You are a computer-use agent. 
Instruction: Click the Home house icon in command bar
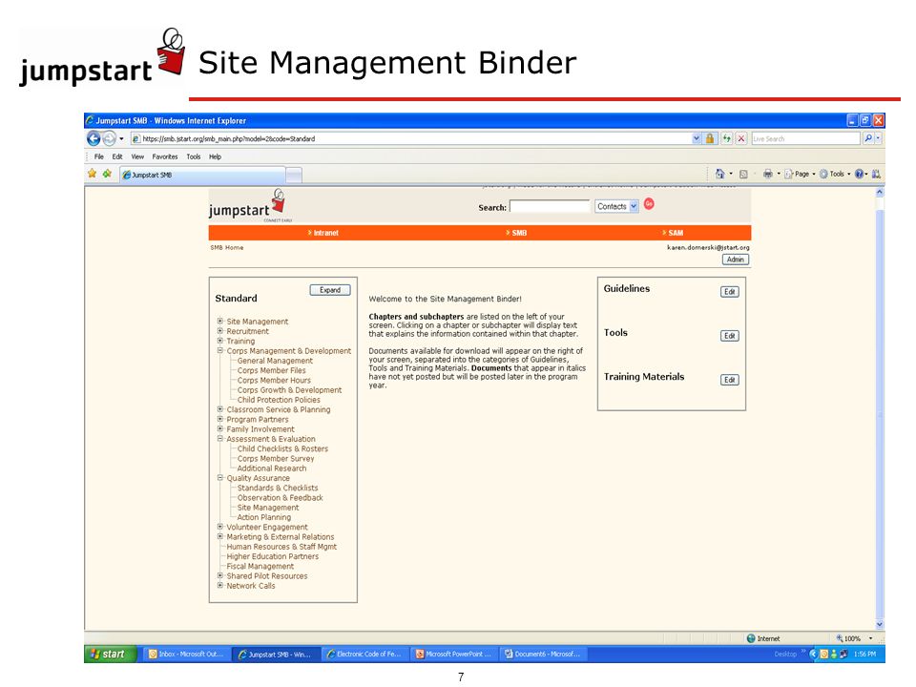coord(719,174)
